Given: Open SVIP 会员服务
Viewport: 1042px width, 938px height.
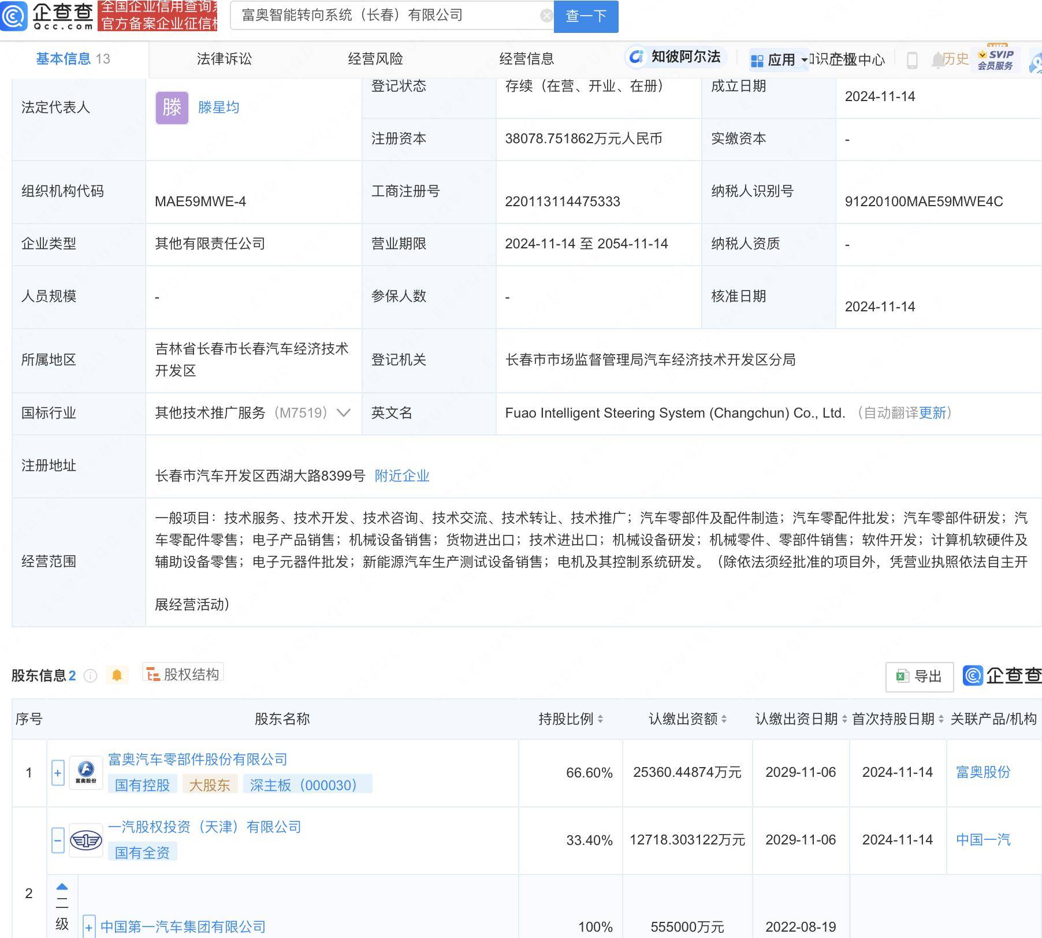Looking at the screenshot, I should [x=995, y=59].
